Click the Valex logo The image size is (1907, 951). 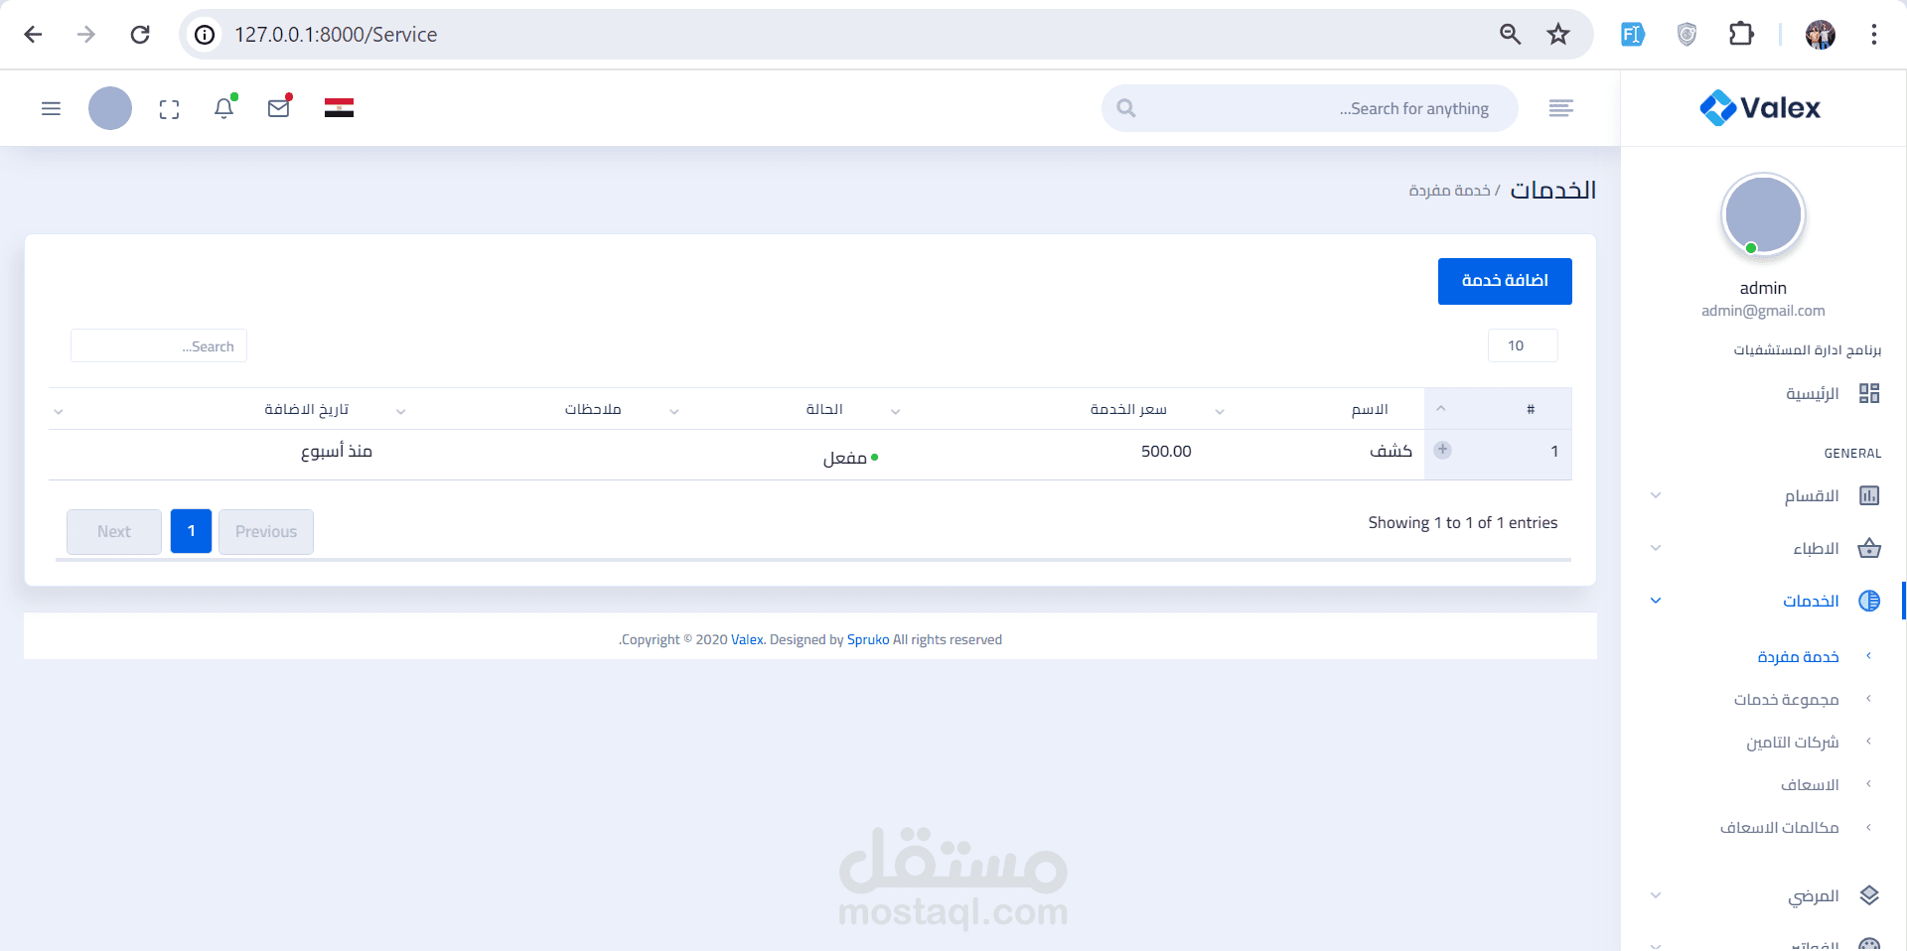click(x=1760, y=107)
